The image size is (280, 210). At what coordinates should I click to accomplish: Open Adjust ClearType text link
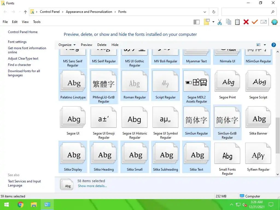coord(23,59)
